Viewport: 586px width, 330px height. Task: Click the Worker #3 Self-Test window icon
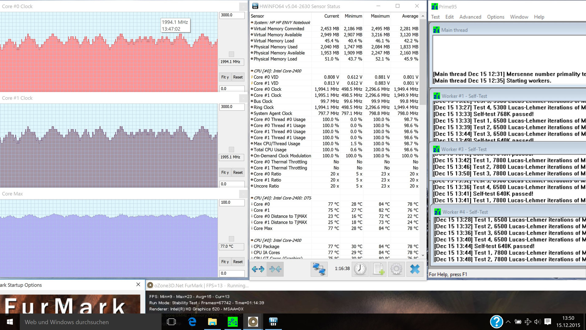[x=436, y=149]
